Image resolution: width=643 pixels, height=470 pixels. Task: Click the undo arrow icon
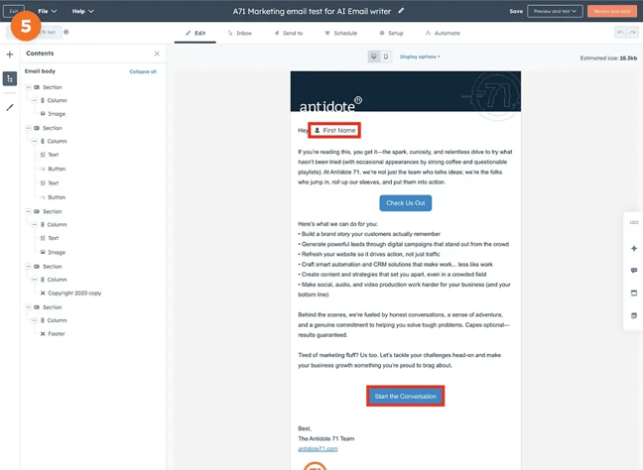(x=620, y=33)
